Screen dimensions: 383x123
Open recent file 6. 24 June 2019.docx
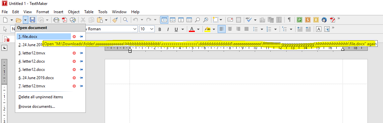click(36, 78)
